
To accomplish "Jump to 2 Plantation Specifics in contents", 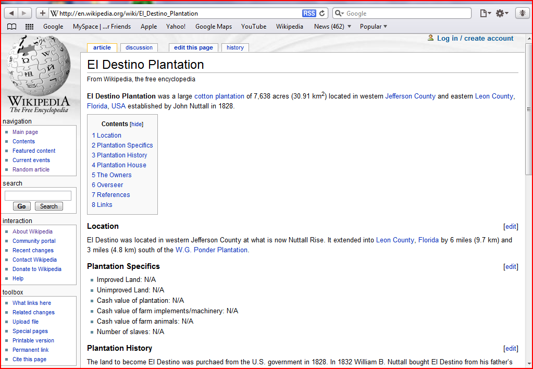I will 122,145.
